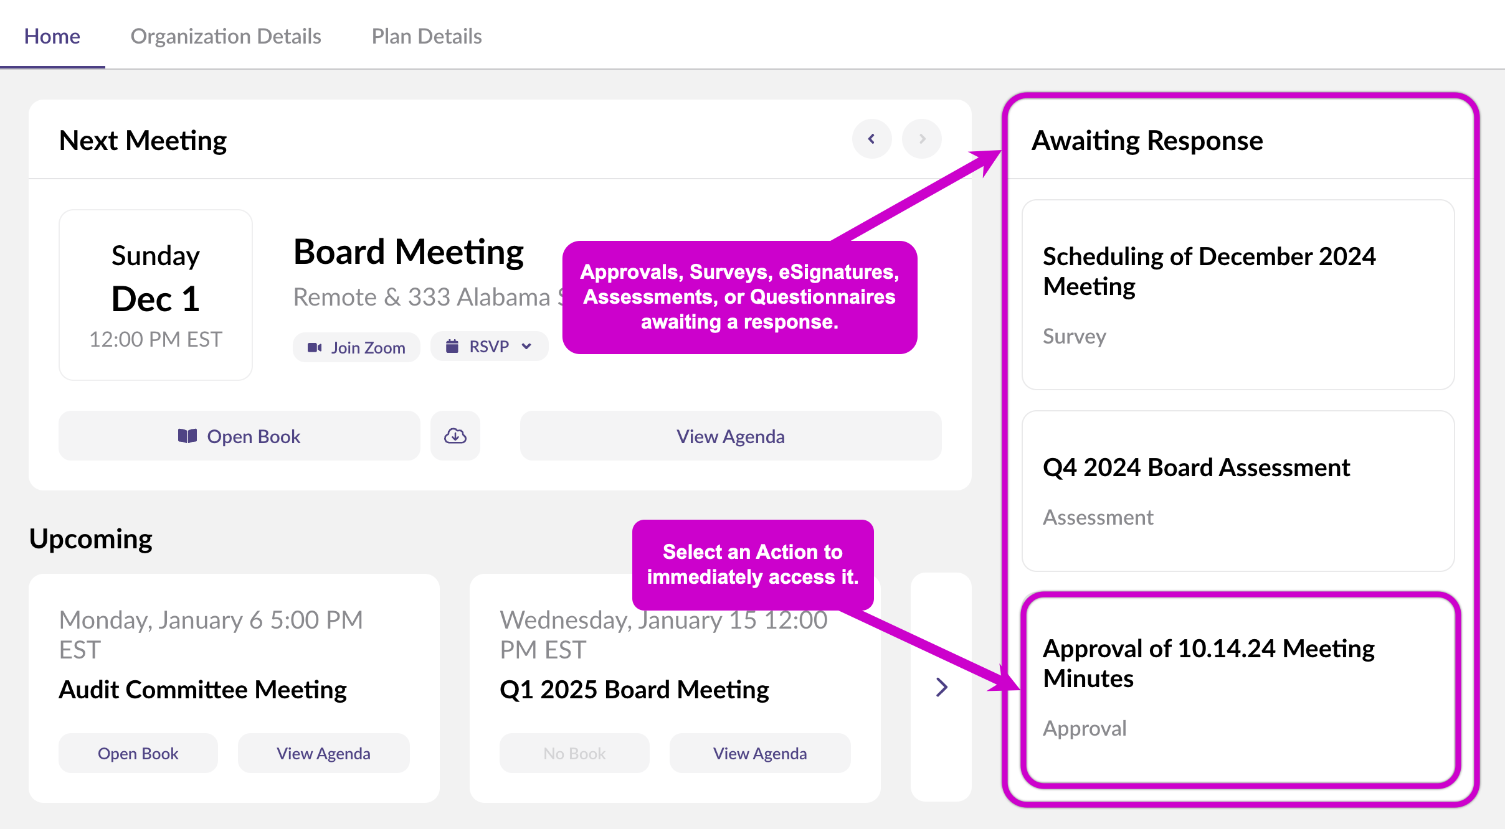This screenshot has width=1505, height=829.
Task: Go to next meeting with right chevron
Action: click(x=922, y=139)
